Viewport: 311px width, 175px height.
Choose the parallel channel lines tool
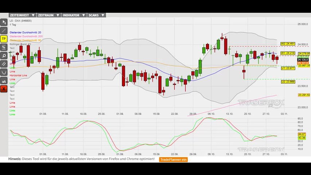tap(4, 64)
